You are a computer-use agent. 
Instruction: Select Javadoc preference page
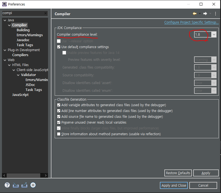tap(23, 40)
